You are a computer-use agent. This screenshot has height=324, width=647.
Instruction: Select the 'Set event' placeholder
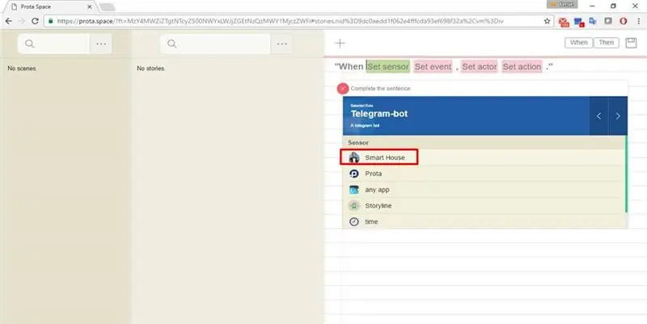pyautogui.click(x=433, y=66)
